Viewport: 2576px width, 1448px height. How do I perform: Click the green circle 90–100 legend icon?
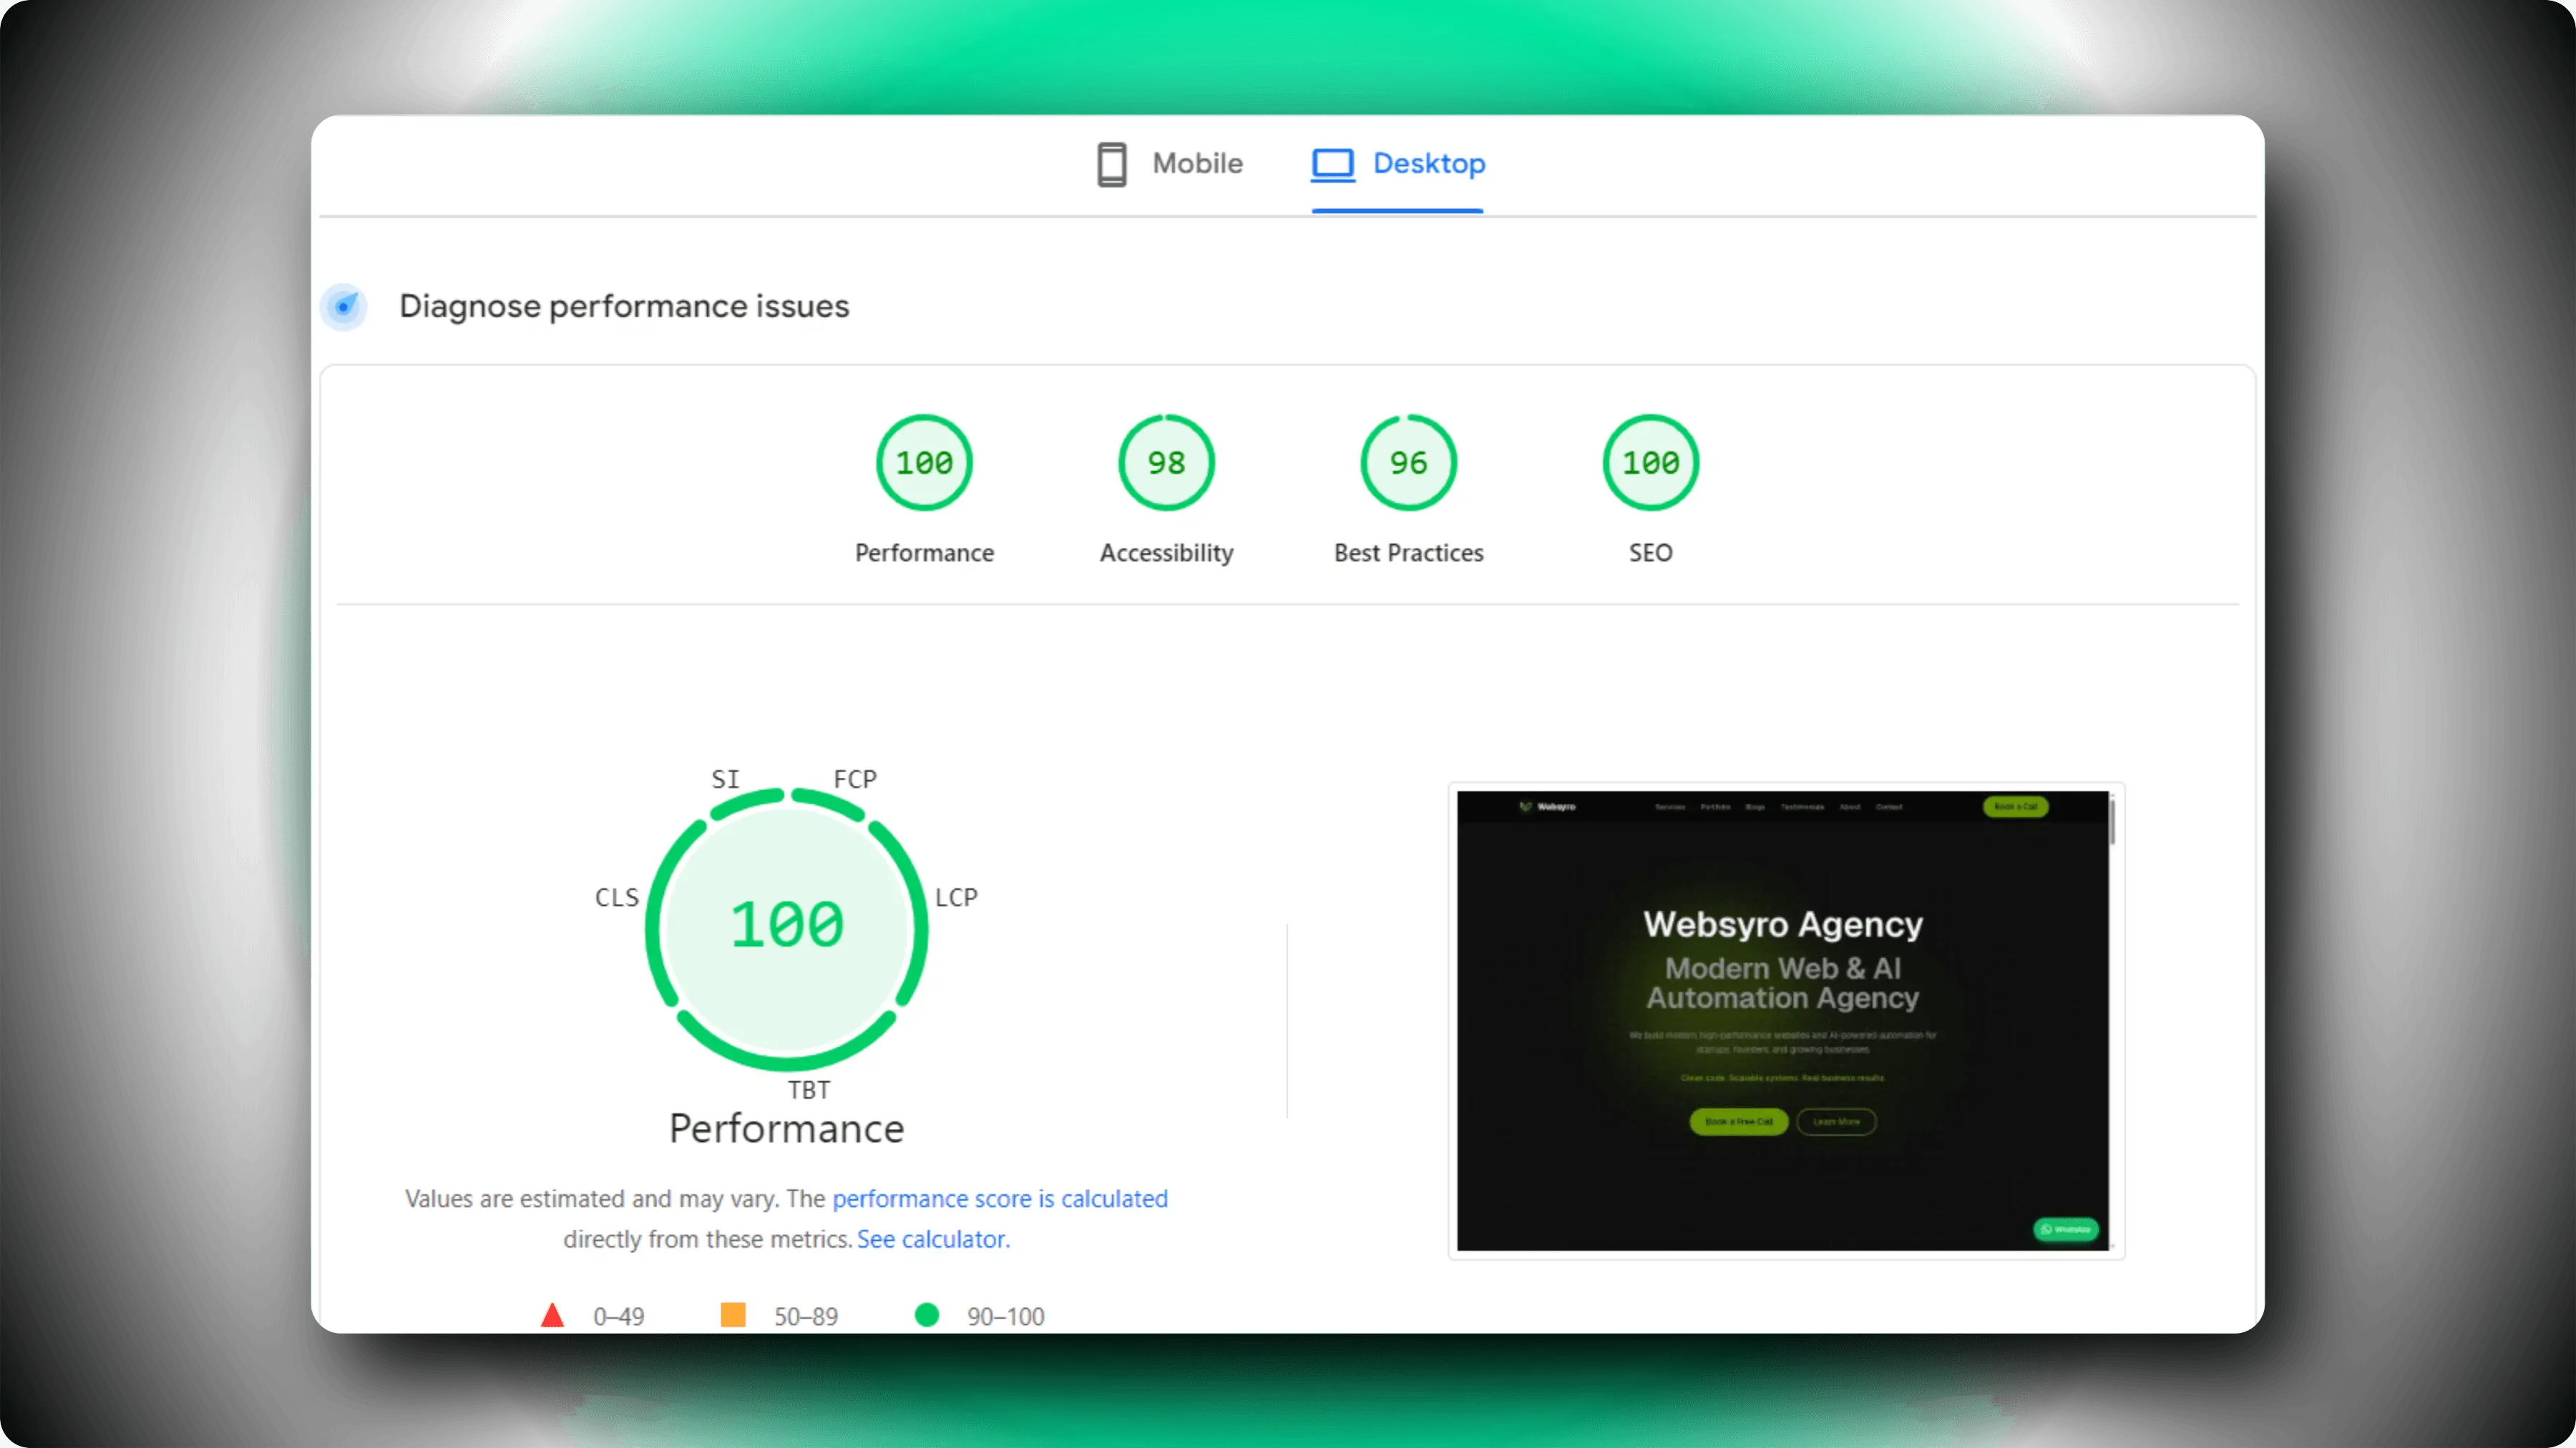[x=927, y=1315]
